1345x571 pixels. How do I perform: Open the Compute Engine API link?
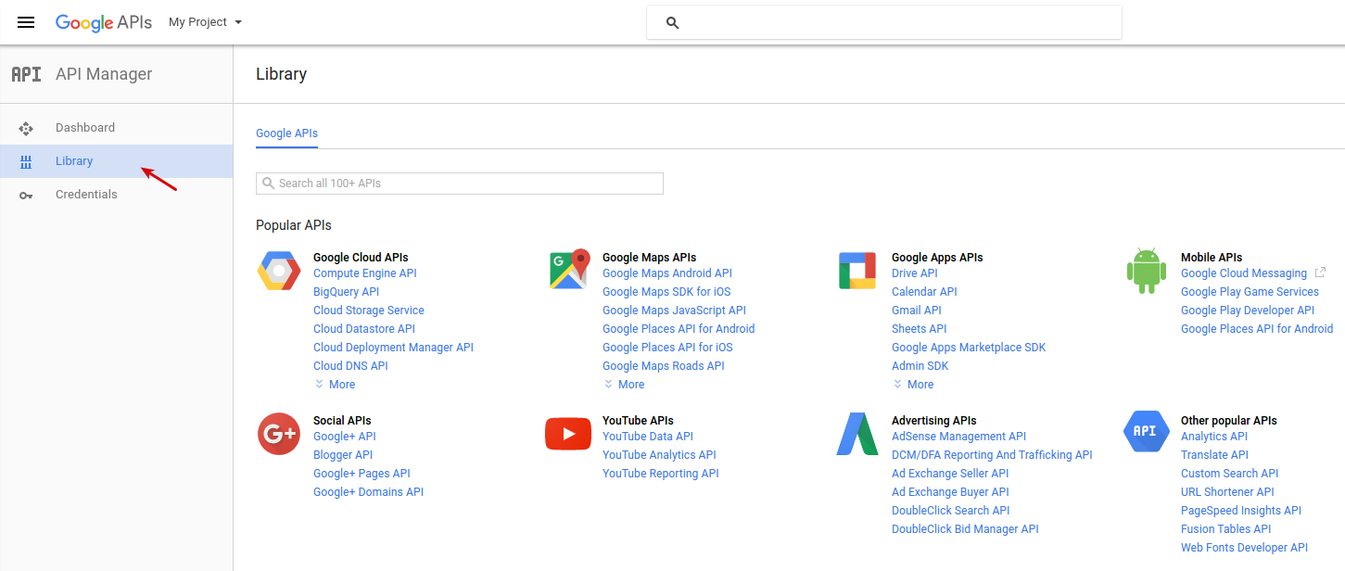tap(365, 273)
